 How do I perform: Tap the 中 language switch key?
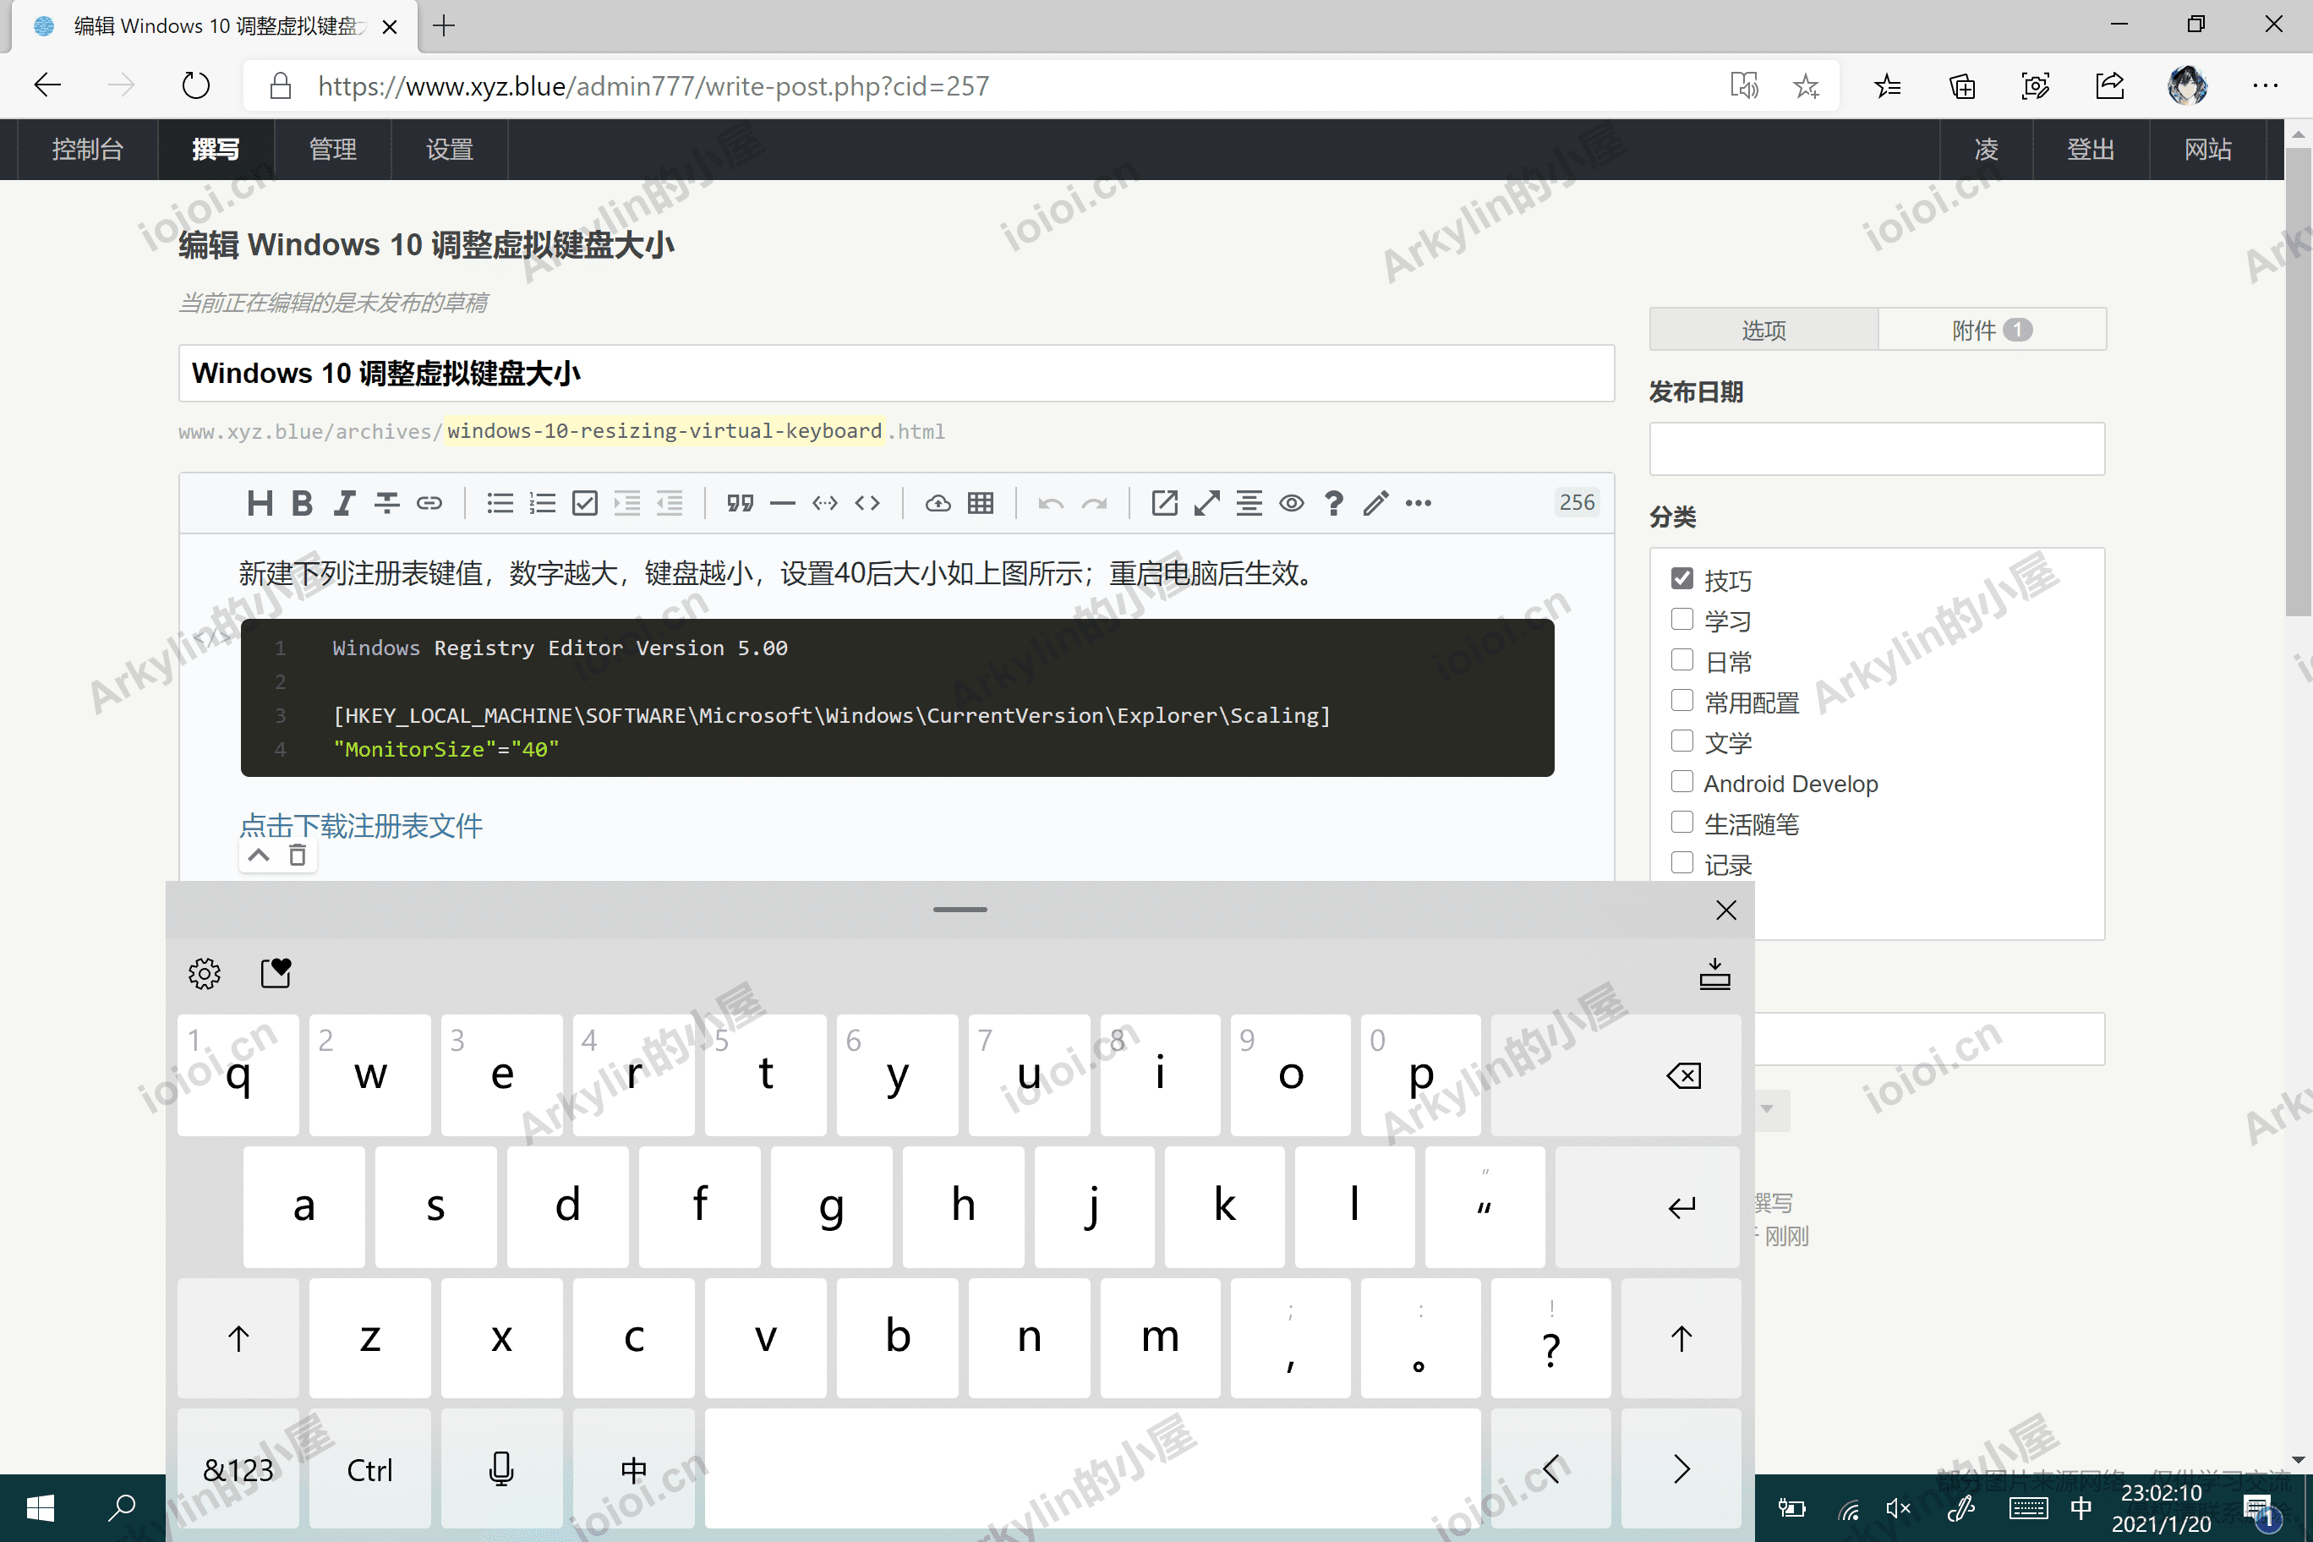pyautogui.click(x=633, y=1469)
